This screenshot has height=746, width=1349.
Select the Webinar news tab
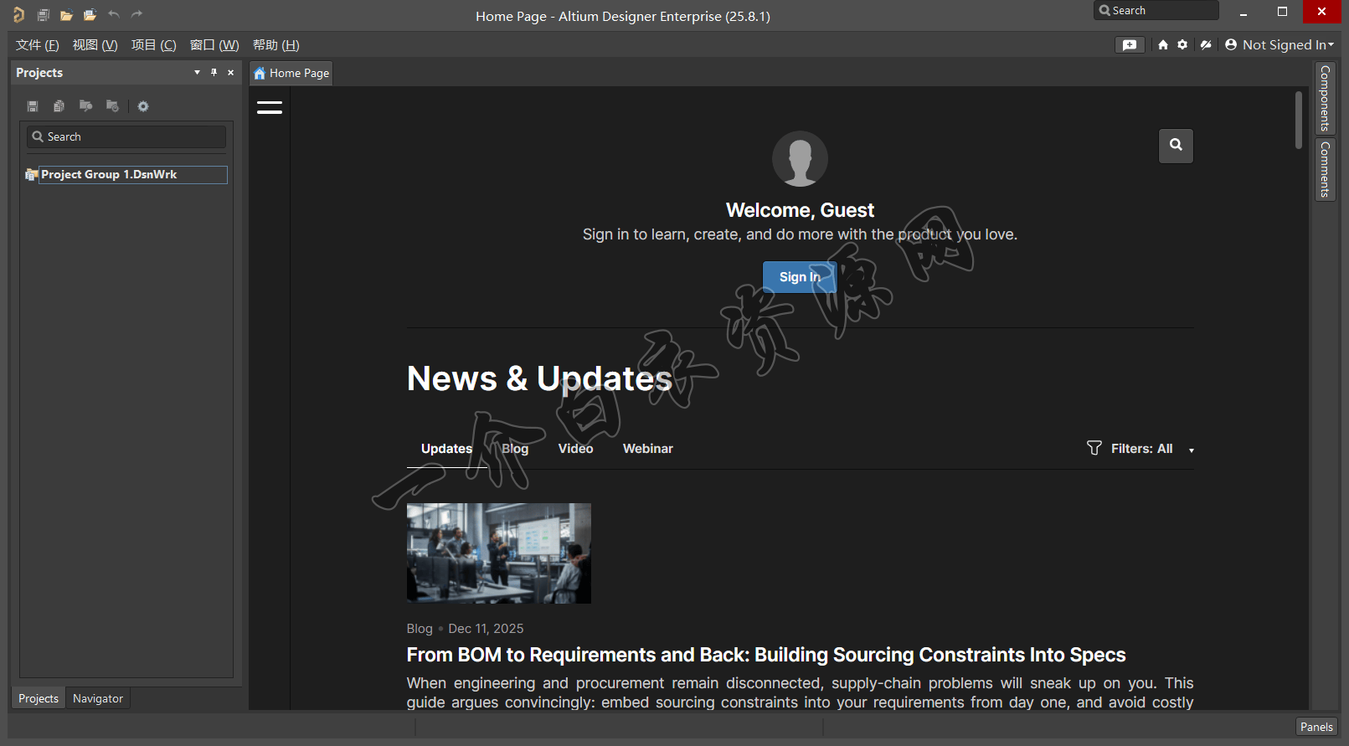click(647, 449)
